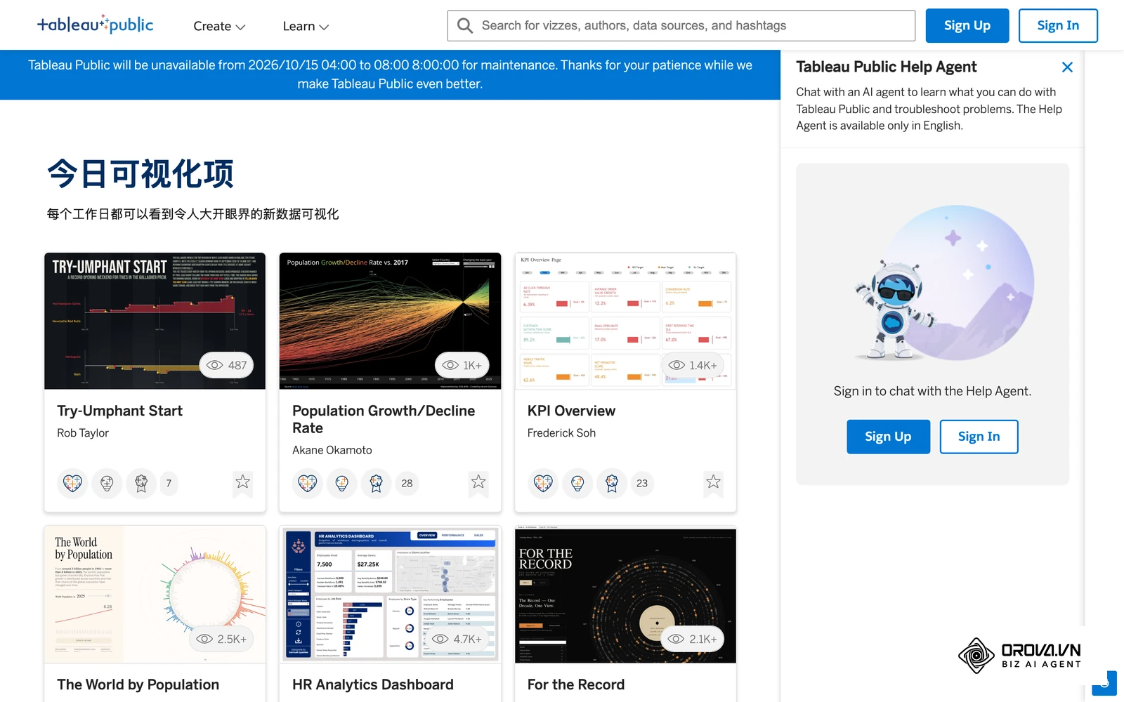Open the HR Analytics Dashboard thumbnail
Screen dimensions: 1124x702
[x=390, y=595]
